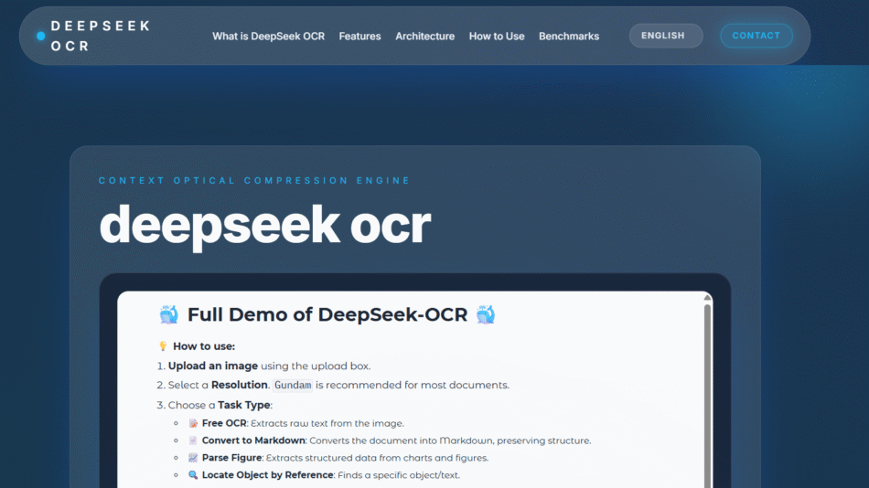This screenshot has width=869, height=488.
Task: Open the ENGLISH language selector
Action: pos(665,36)
